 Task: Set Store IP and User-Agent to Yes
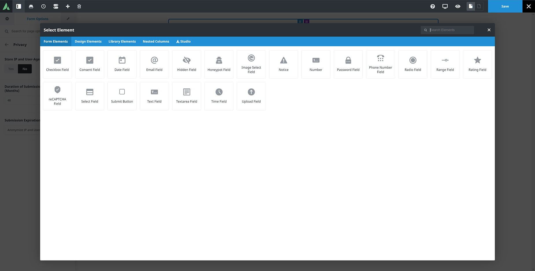(11, 69)
